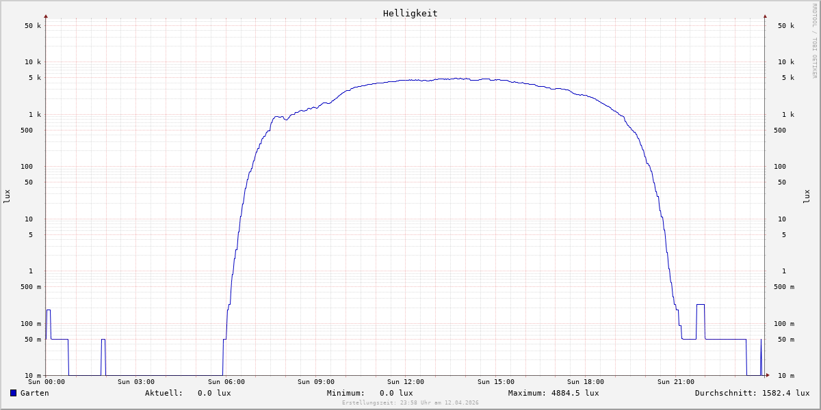Click the red arrow atop the left y-axis
Screen dimensions: 821x410
pyautogui.click(x=46, y=16)
